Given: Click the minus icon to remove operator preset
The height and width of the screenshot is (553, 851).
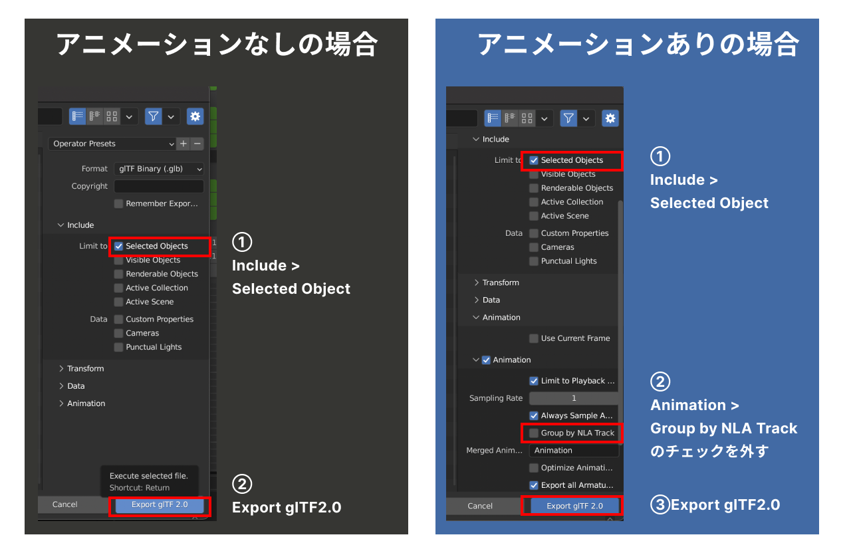Looking at the screenshot, I should click(x=197, y=144).
